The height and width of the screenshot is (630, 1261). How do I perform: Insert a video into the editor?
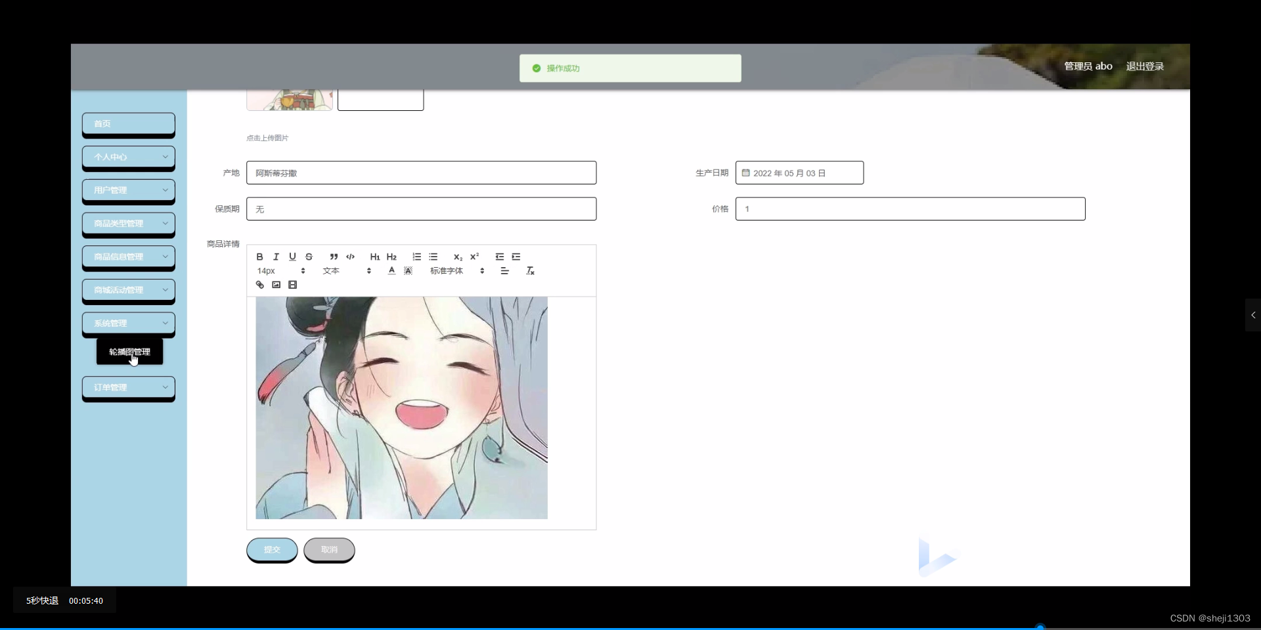pos(293,284)
